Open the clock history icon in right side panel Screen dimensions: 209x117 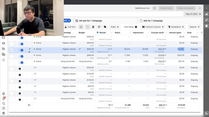[x=206, y=26]
